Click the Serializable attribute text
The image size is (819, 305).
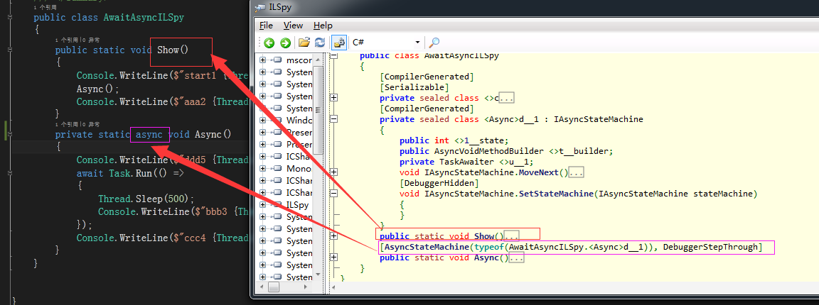(x=414, y=87)
